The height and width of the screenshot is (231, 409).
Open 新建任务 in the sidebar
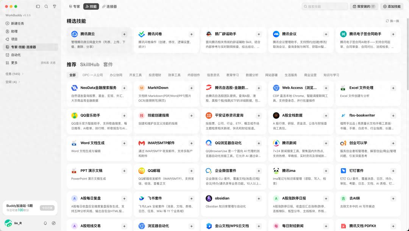click(31, 23)
